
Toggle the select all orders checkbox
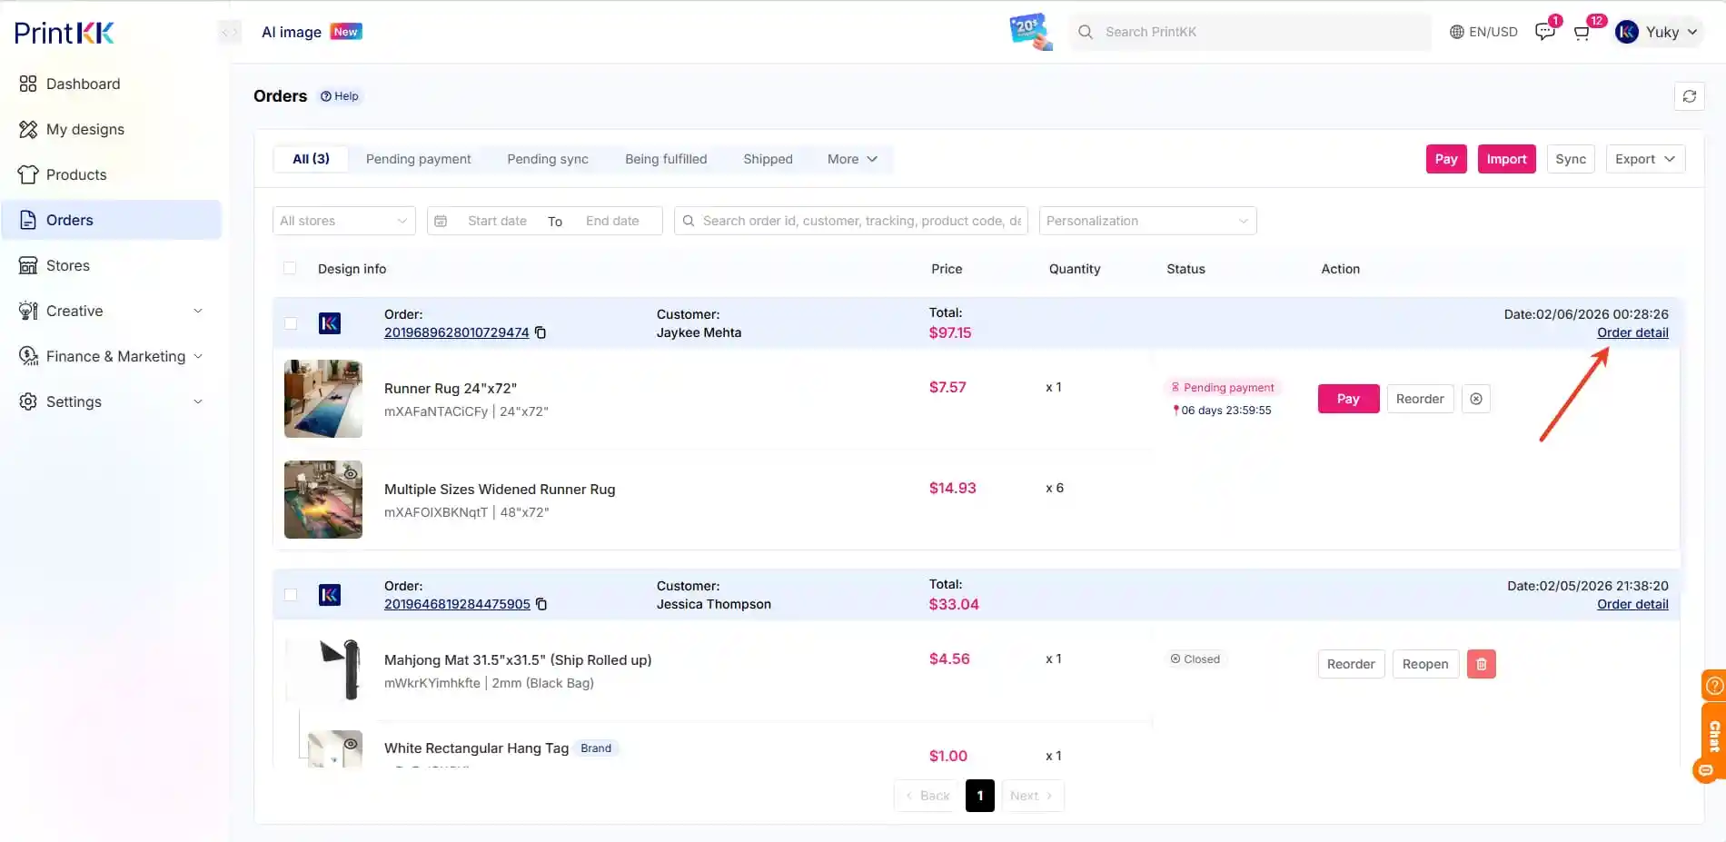click(x=290, y=268)
